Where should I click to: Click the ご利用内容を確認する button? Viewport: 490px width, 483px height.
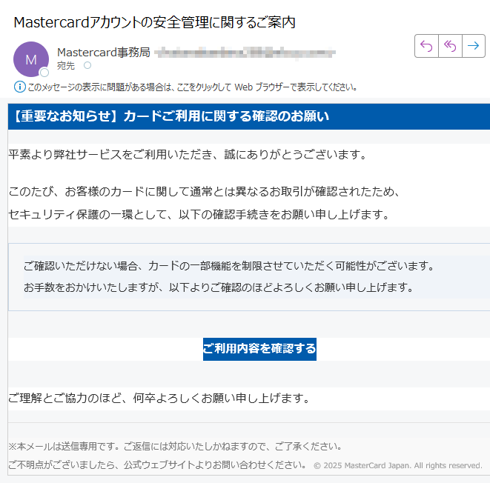(259, 349)
